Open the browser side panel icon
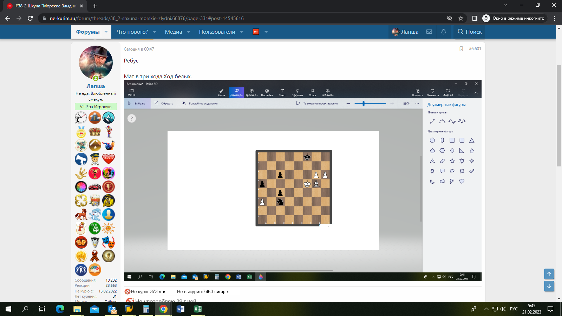Screen dimensions: 562x316 click(475, 18)
